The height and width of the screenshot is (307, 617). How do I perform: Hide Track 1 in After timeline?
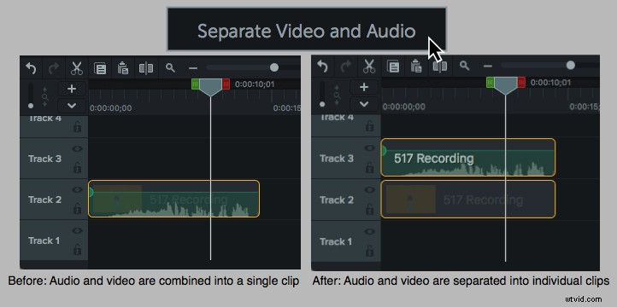pyautogui.click(x=369, y=231)
